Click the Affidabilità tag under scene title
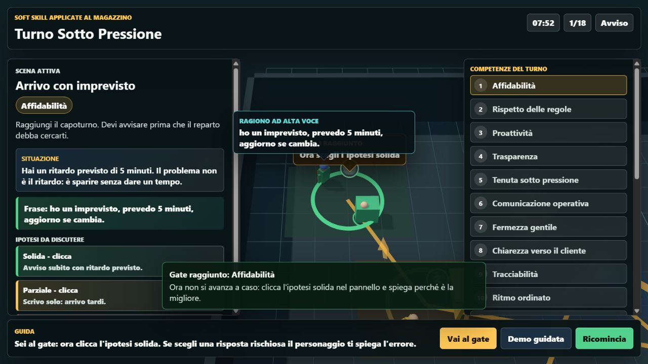The height and width of the screenshot is (364, 648). click(x=44, y=106)
